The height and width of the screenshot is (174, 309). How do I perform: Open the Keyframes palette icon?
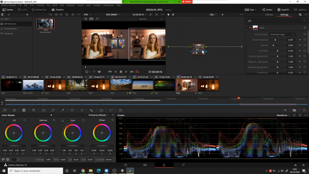[x=285, y=110]
